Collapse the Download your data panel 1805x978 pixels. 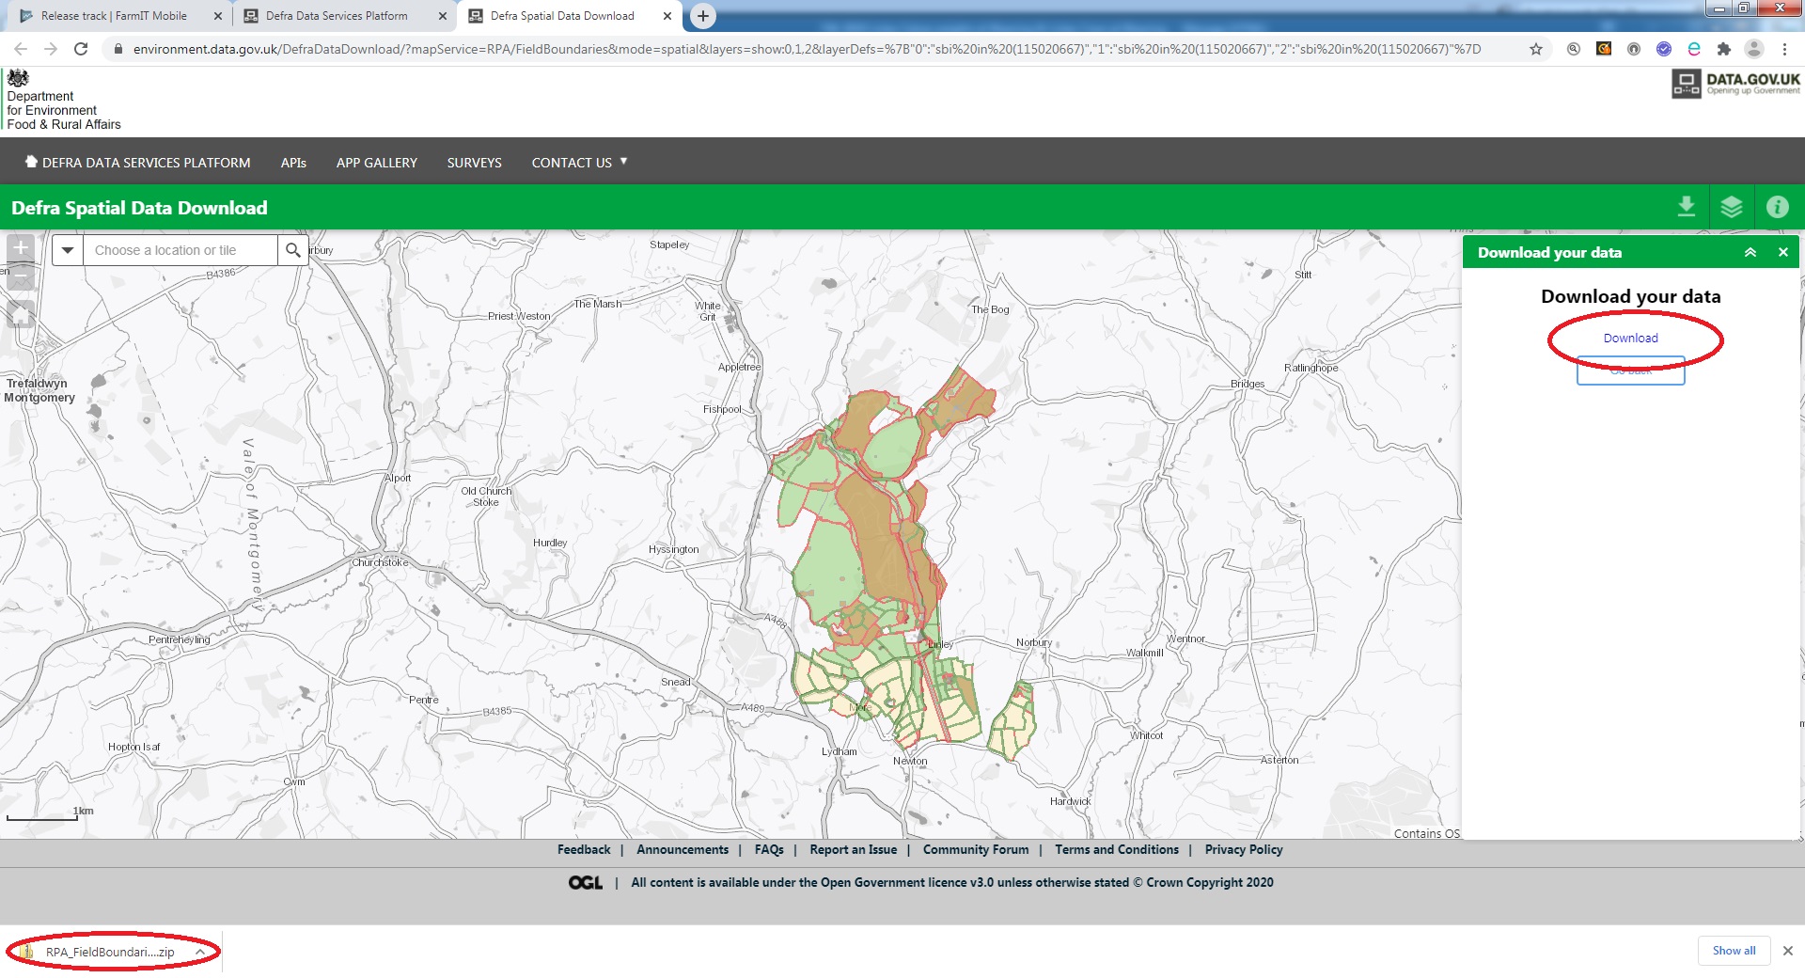[1750, 252]
